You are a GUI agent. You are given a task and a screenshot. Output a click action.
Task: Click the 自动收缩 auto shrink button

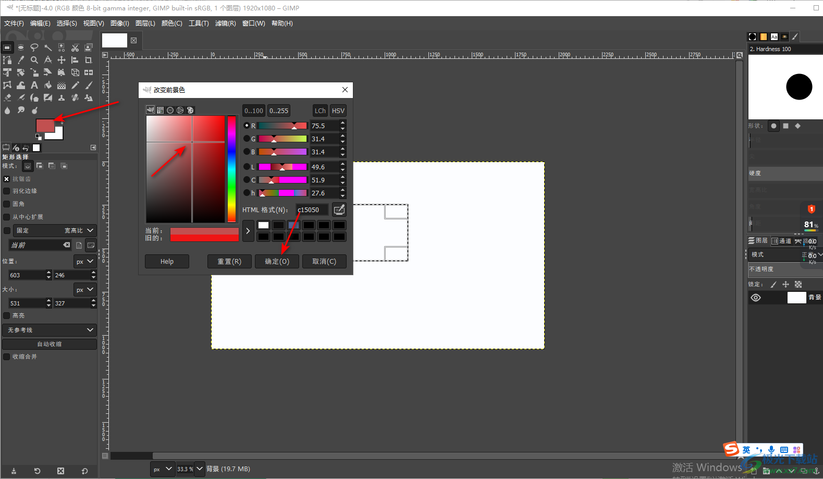(x=50, y=344)
